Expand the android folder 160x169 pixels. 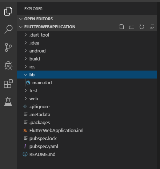pyautogui.click(x=25, y=51)
